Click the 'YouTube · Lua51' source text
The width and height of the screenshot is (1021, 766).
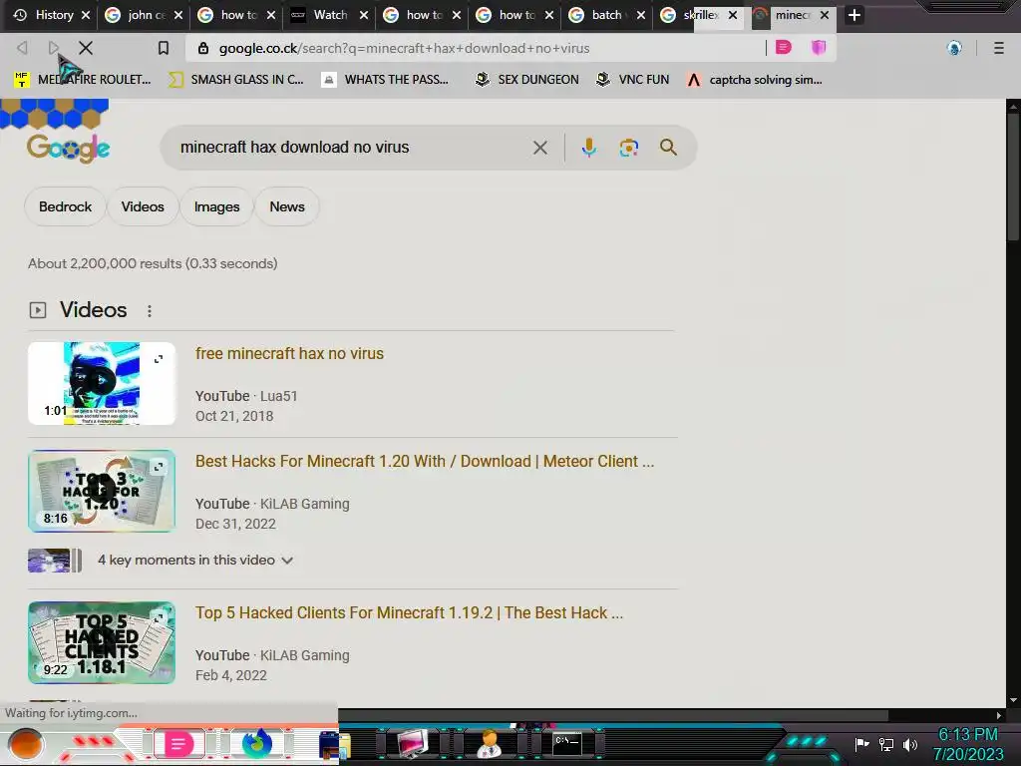246,396
